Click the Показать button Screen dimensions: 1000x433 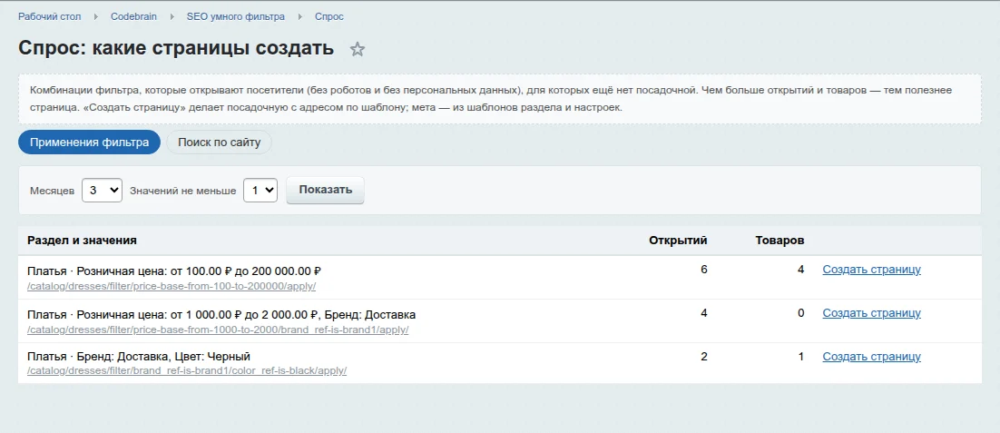pyautogui.click(x=325, y=190)
